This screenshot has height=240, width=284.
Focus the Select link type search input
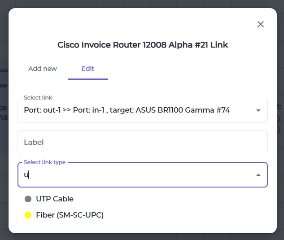pos(135,175)
